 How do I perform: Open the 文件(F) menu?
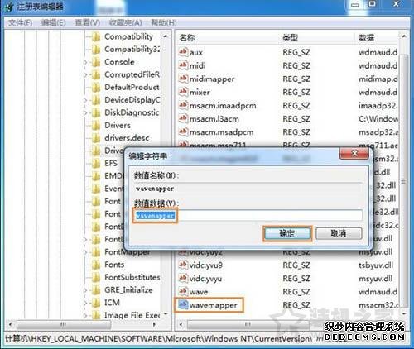pyautogui.click(x=20, y=22)
